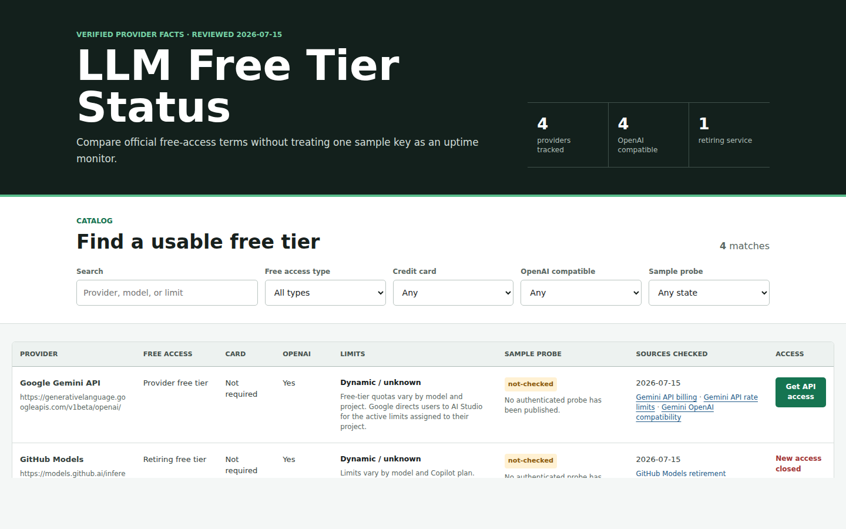
Task: Click the Retiring free tier cell
Action: pyautogui.click(x=175, y=459)
